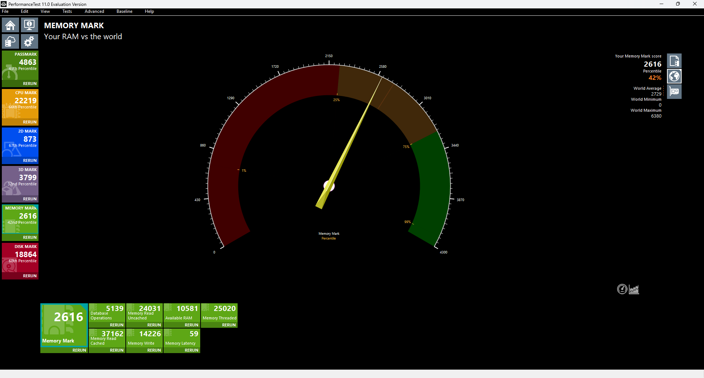Open the settings gears icon
Image resolution: width=704 pixels, height=378 pixels.
coord(29,42)
